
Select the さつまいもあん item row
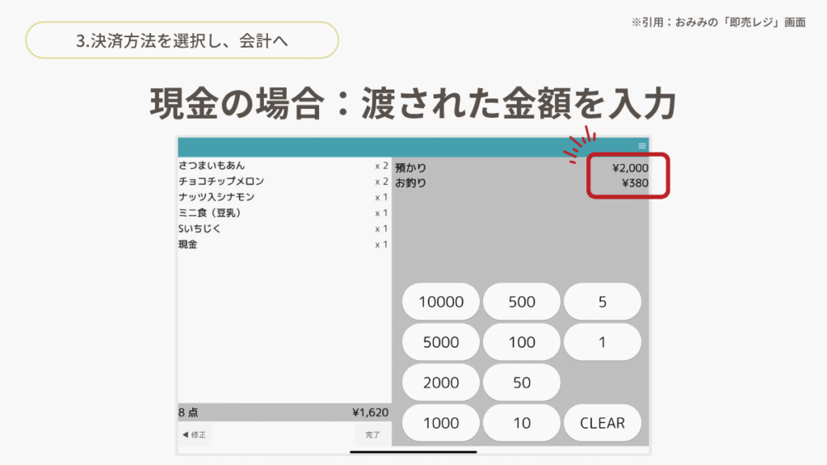point(283,165)
